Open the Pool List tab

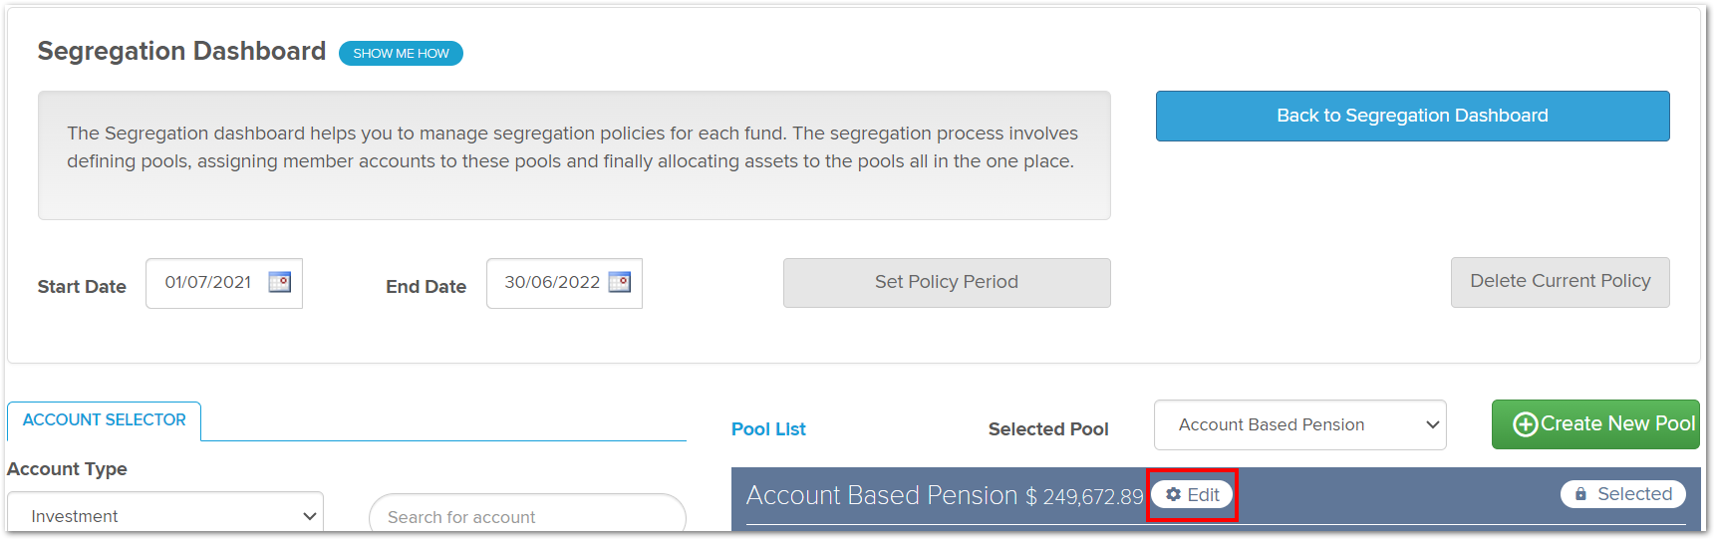(x=768, y=429)
